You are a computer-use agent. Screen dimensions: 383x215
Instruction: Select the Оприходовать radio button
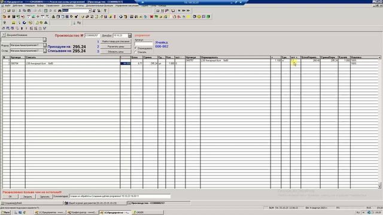[x=136, y=48]
